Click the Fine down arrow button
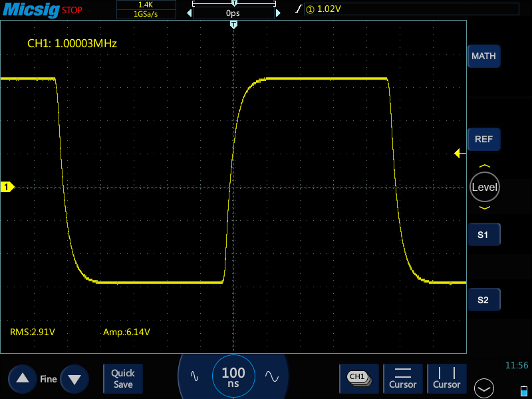 point(74,380)
